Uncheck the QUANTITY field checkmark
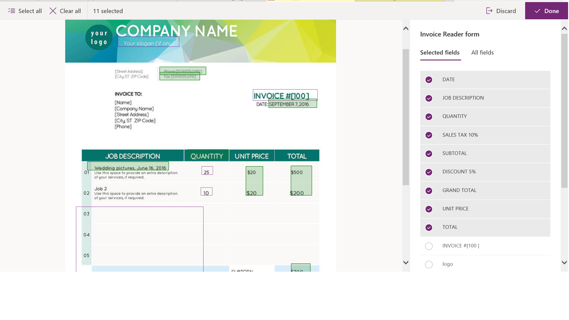Viewport: 569px width, 320px height. click(x=429, y=117)
